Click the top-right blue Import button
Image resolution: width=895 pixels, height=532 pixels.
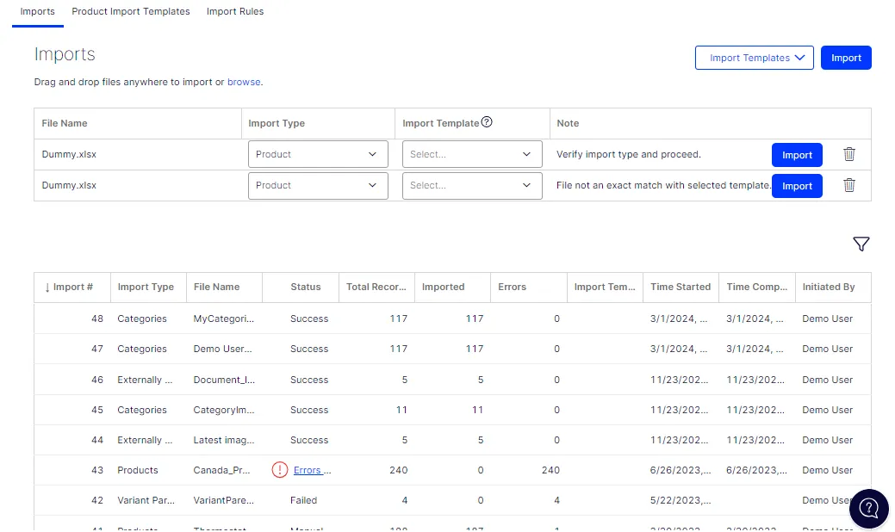tap(846, 58)
